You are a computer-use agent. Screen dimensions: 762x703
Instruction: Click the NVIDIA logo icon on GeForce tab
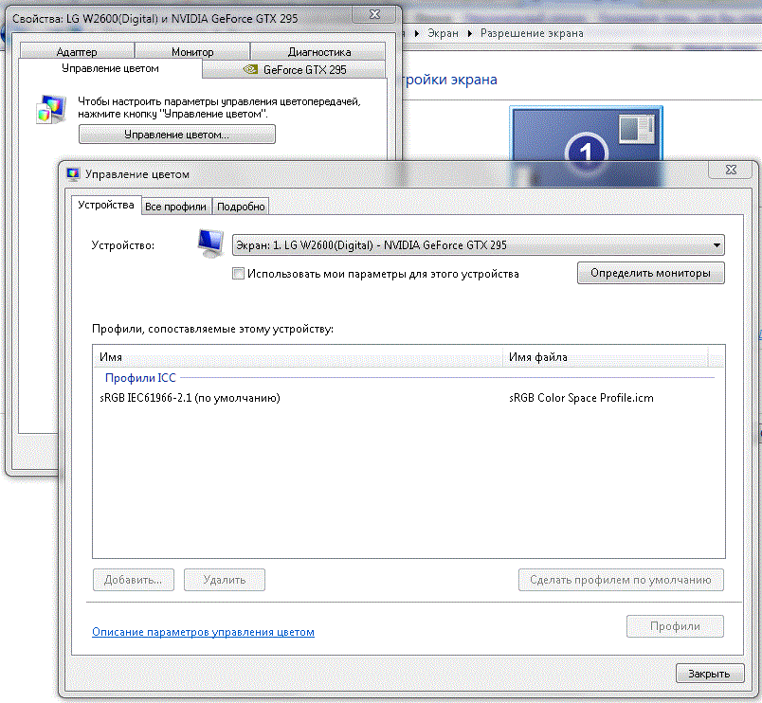coord(250,69)
